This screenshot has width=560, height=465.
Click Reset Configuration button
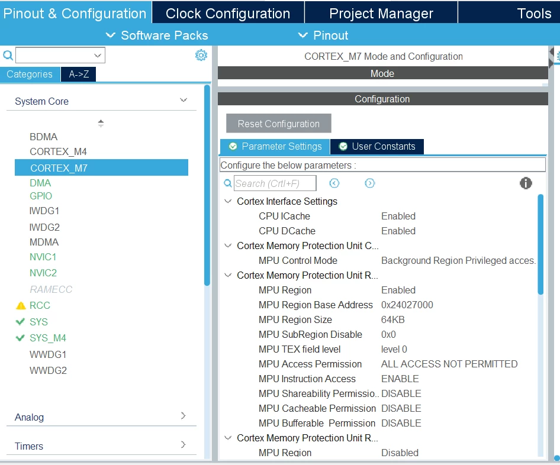click(x=279, y=124)
